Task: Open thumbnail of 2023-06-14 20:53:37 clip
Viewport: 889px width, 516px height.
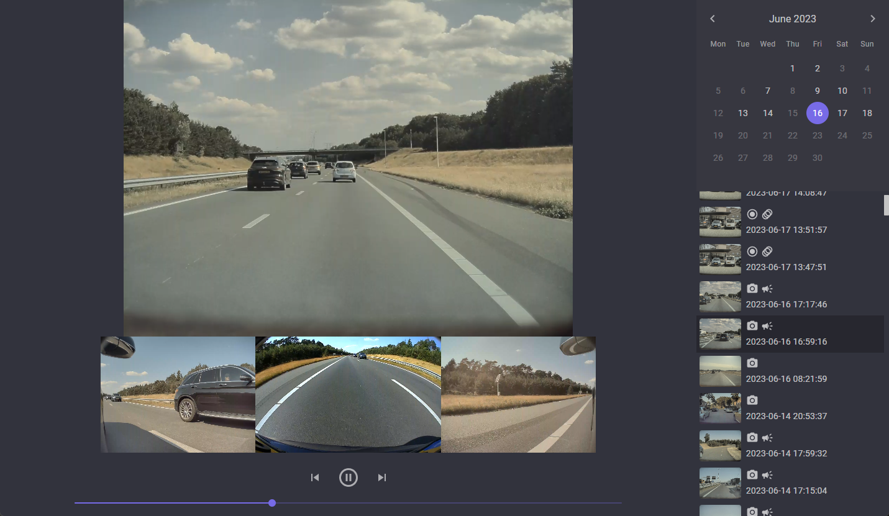Action: [x=720, y=408]
